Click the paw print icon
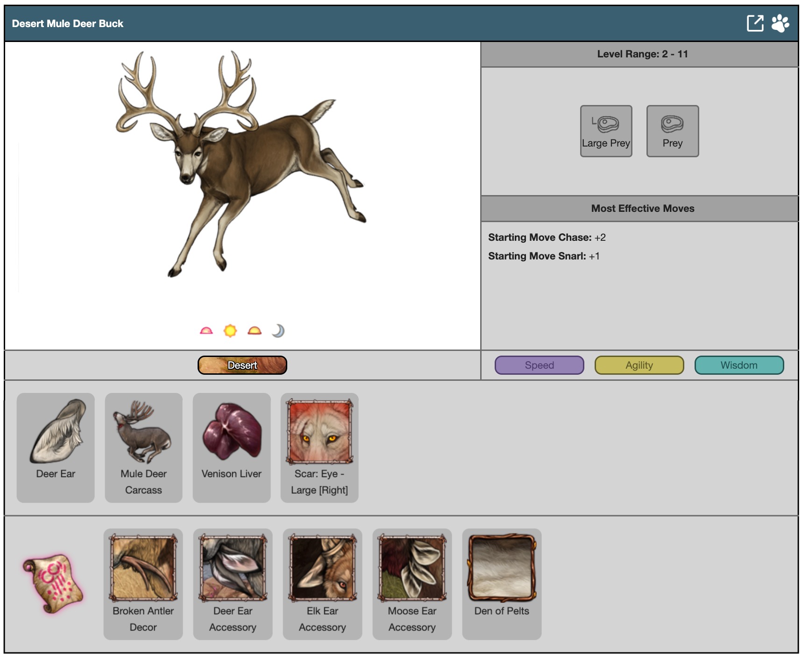This screenshot has height=658, width=802. click(x=780, y=23)
